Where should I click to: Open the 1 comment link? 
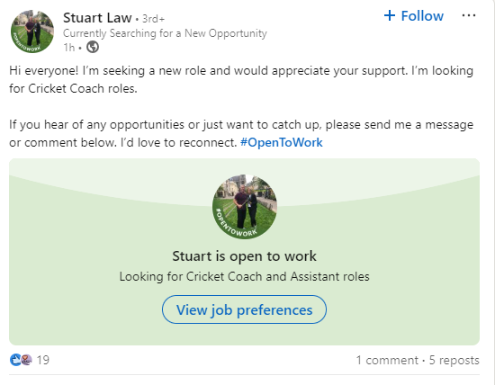(x=387, y=360)
